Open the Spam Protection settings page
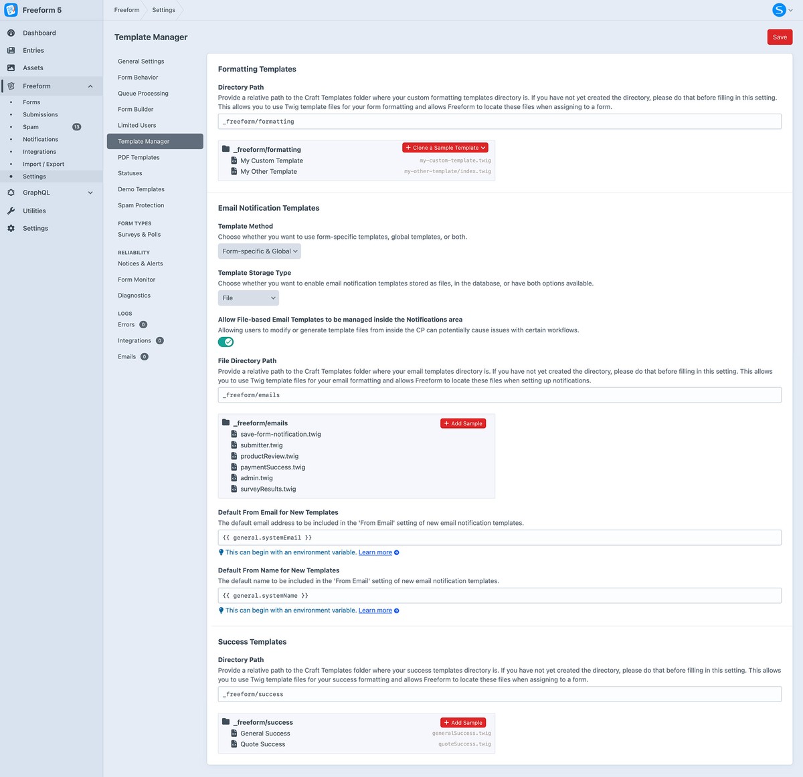803x777 pixels. tap(141, 205)
